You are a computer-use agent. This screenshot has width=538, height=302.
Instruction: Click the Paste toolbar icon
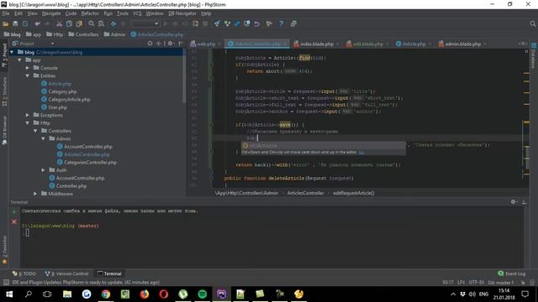pos(79,23)
